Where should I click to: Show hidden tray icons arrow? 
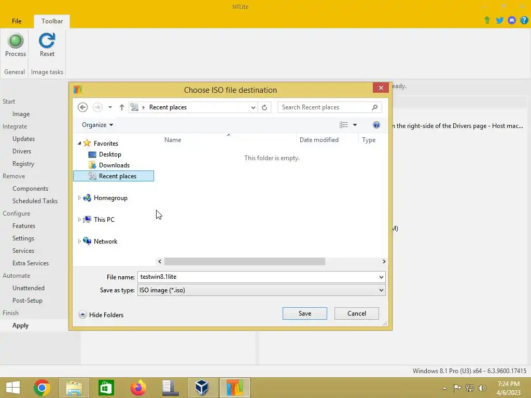[x=444, y=388]
